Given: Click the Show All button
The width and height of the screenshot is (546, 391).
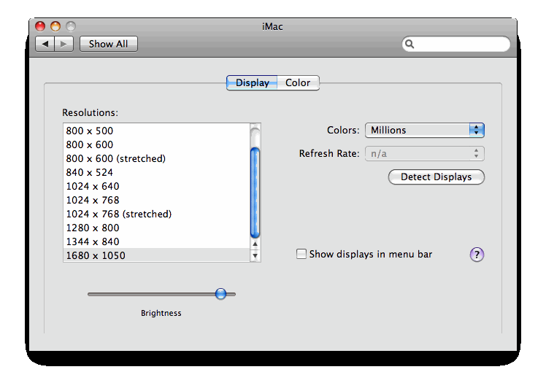Looking at the screenshot, I should 108,44.
